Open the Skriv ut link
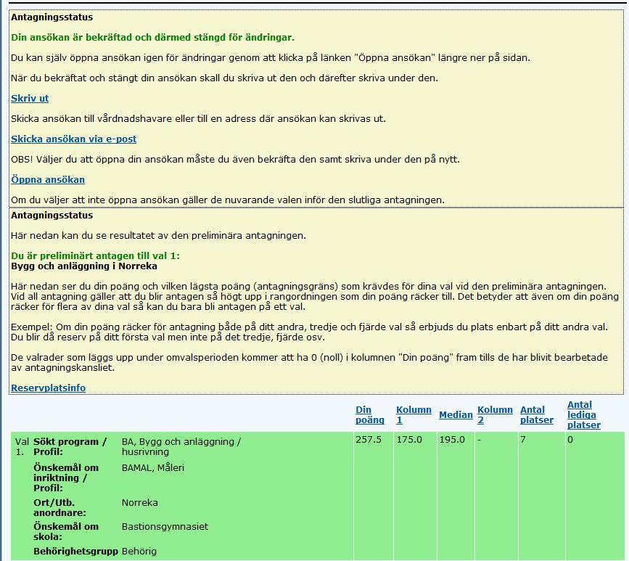Image resolution: width=629 pixels, height=561 pixels. click(30, 98)
